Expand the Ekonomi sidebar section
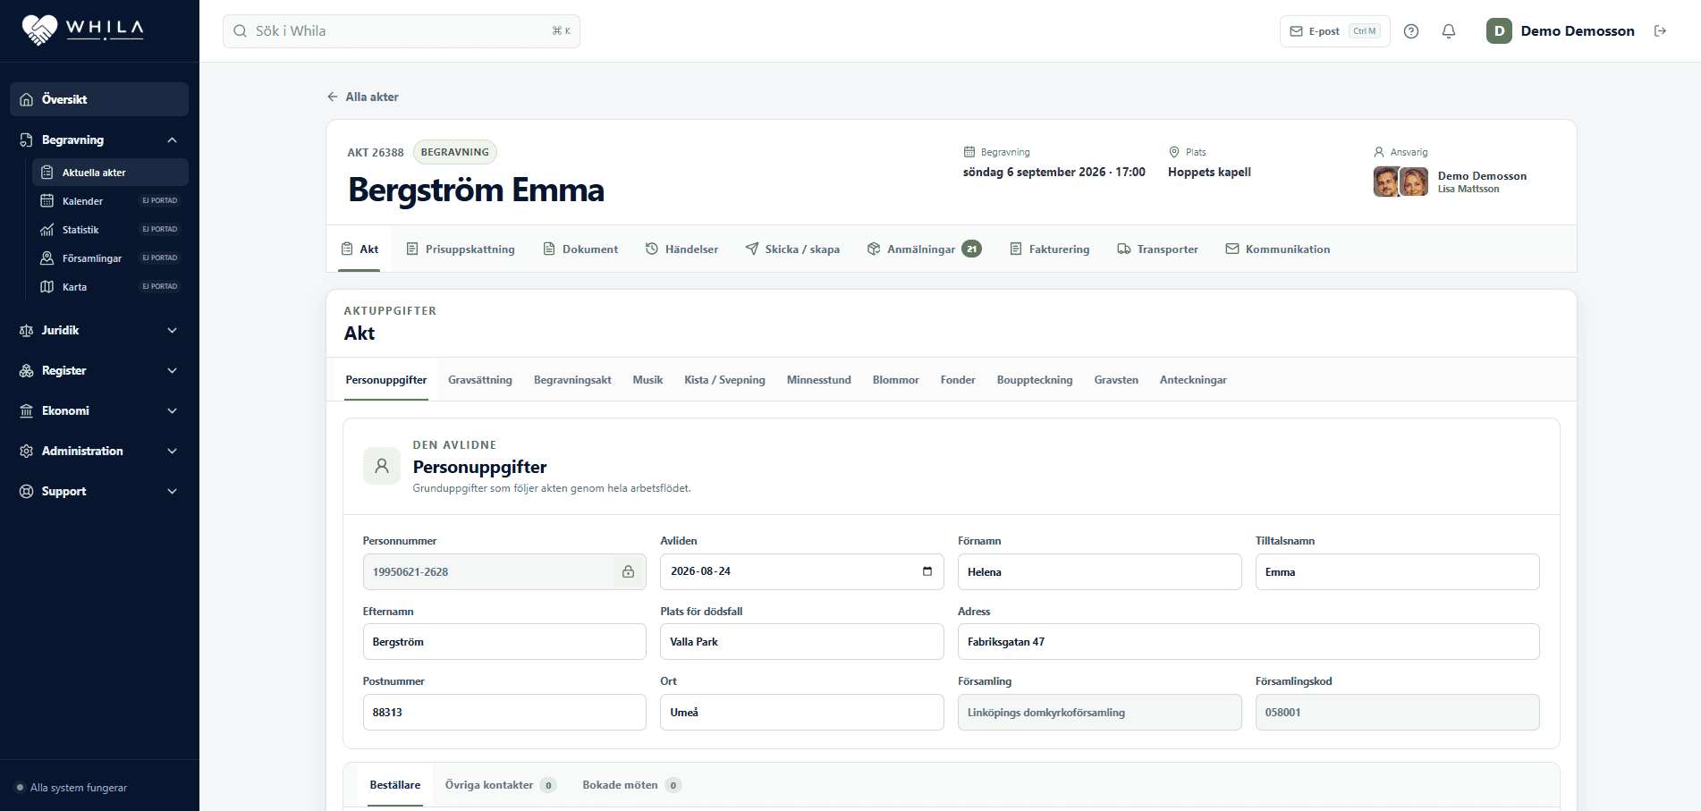 tap(99, 410)
